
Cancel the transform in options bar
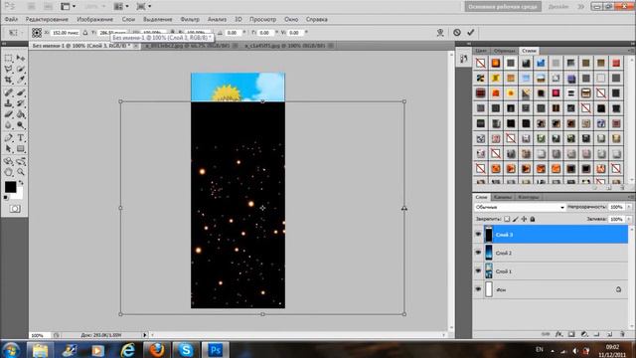[x=457, y=33]
